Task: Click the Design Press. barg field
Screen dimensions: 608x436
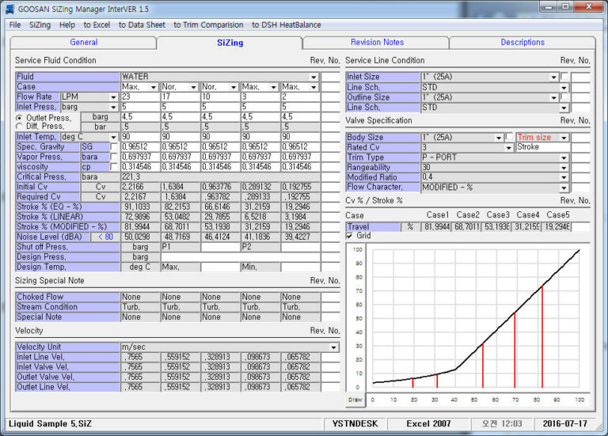Action: coord(241,257)
